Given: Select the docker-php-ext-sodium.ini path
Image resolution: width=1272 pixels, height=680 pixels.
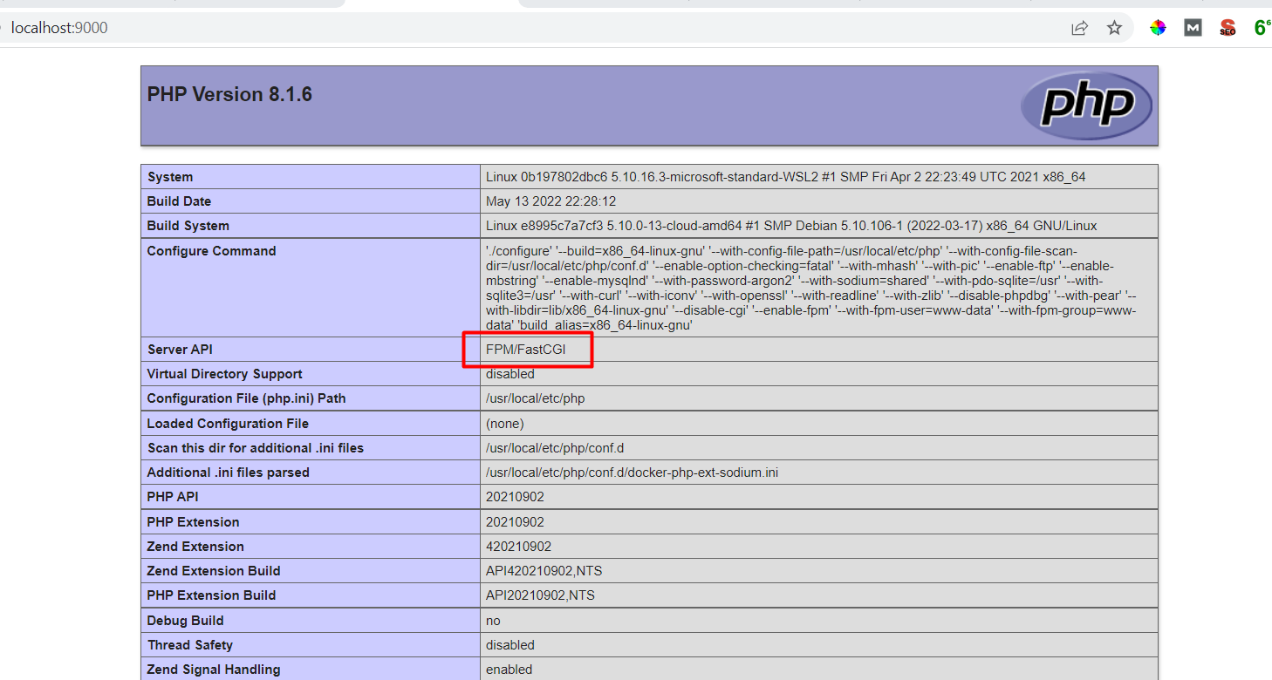Looking at the screenshot, I should (632, 473).
